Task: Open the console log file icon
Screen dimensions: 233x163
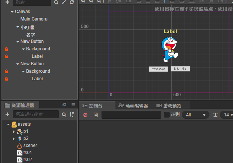Action: tap(96, 115)
